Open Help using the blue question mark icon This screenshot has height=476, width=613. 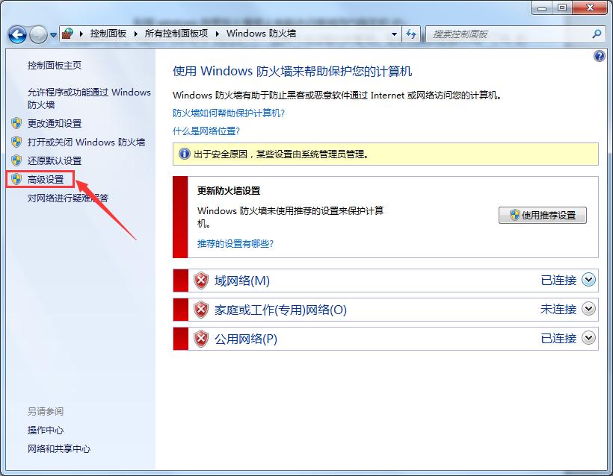[598, 56]
